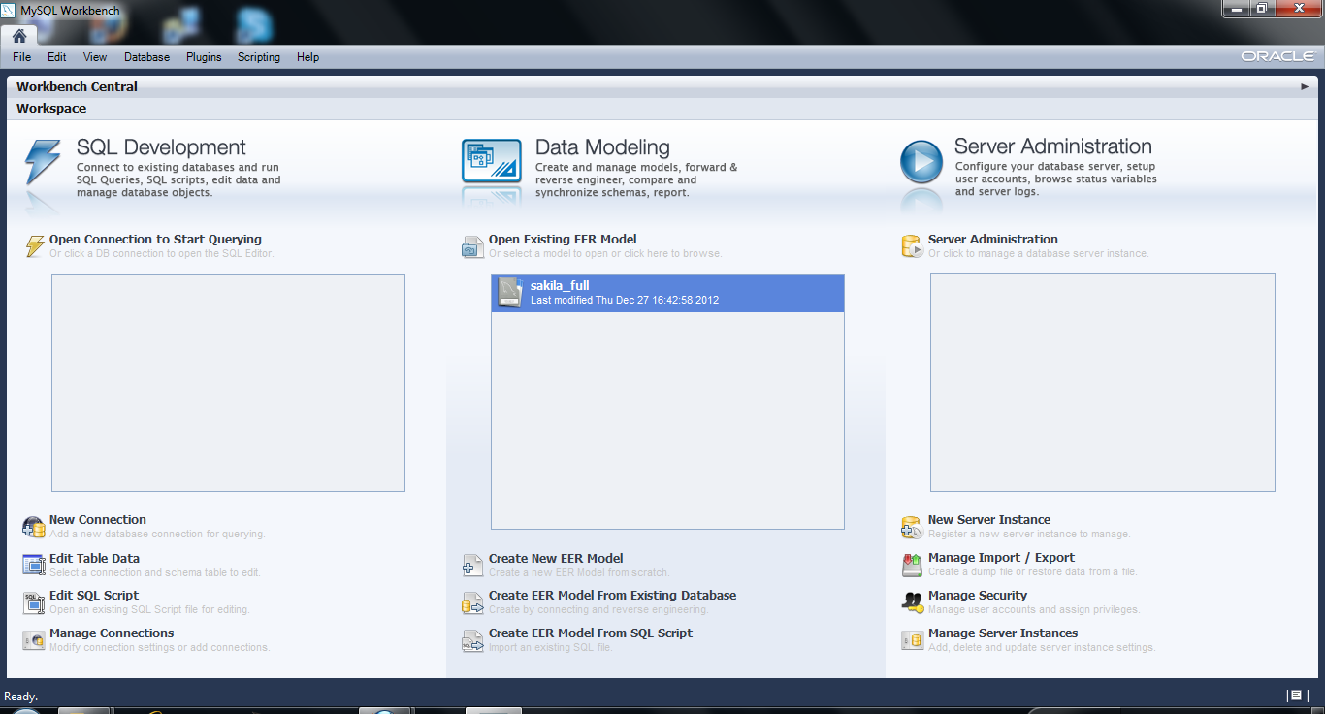Image resolution: width=1325 pixels, height=714 pixels.
Task: Click the 'Last modified Thu Dec 27 16:42:58 2012' text
Action: 625,301
